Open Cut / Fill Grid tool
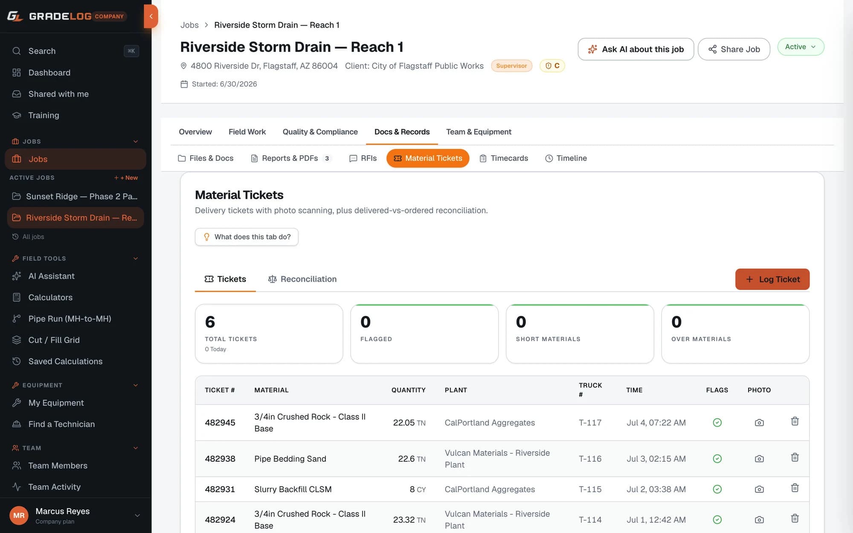 (75, 340)
